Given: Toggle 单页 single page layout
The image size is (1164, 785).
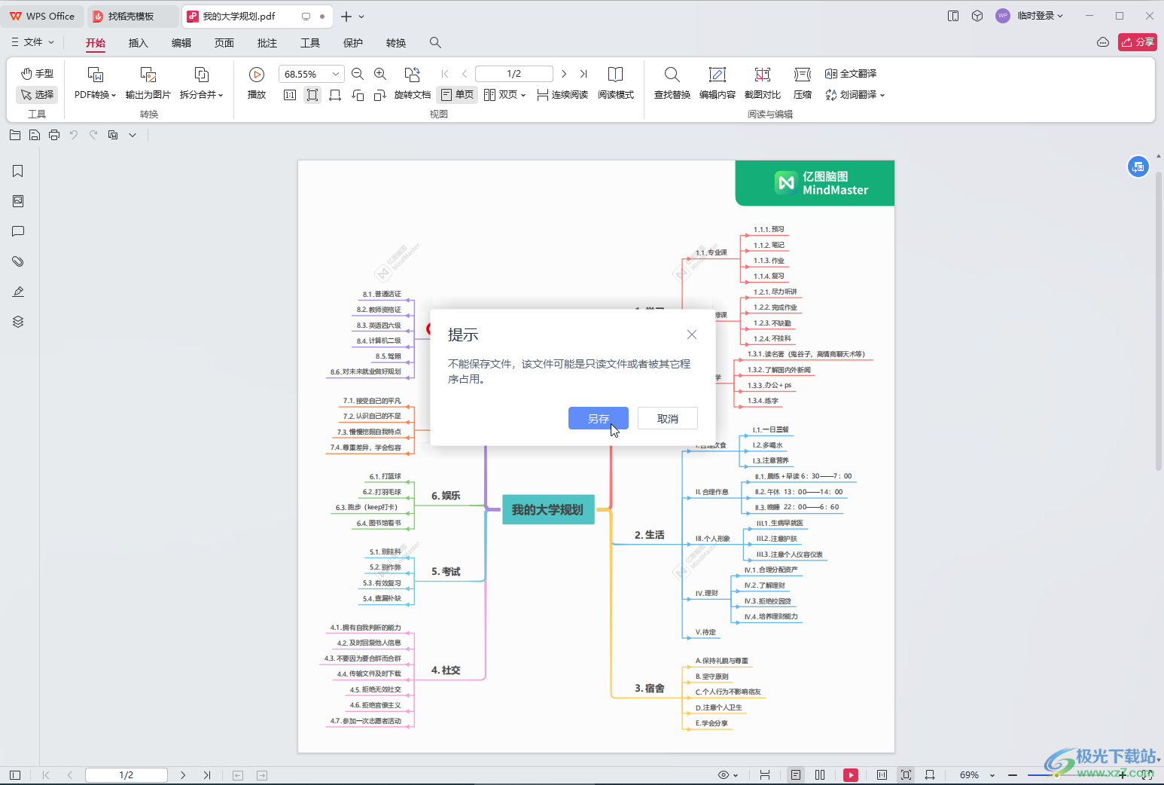Looking at the screenshot, I should (x=457, y=95).
